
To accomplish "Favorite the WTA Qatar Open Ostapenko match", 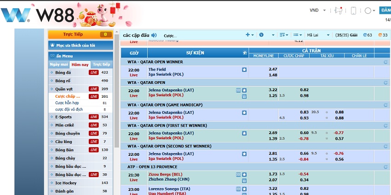I will (x=244, y=90).
